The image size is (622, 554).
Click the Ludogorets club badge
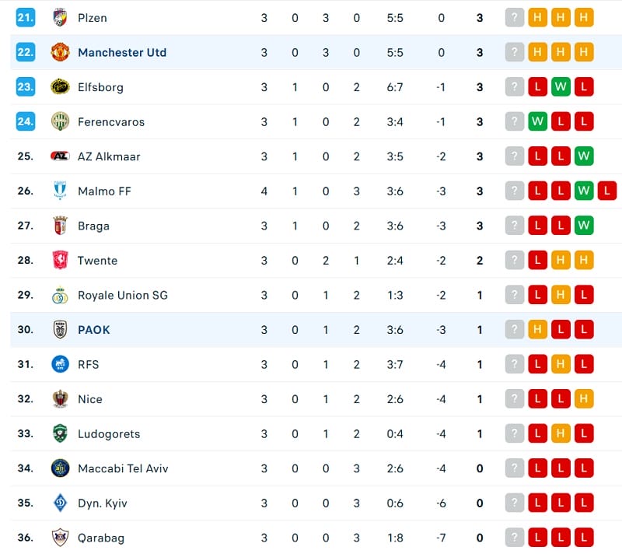[x=60, y=433]
